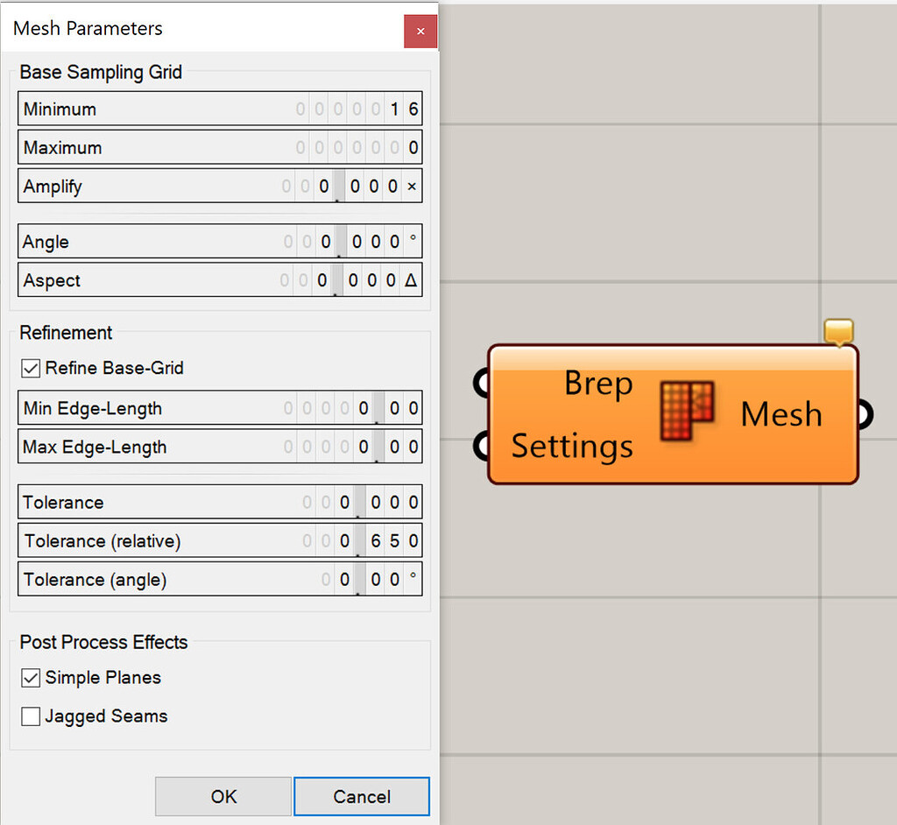
Task: Click the Brep input port on the component
Action: point(483,383)
